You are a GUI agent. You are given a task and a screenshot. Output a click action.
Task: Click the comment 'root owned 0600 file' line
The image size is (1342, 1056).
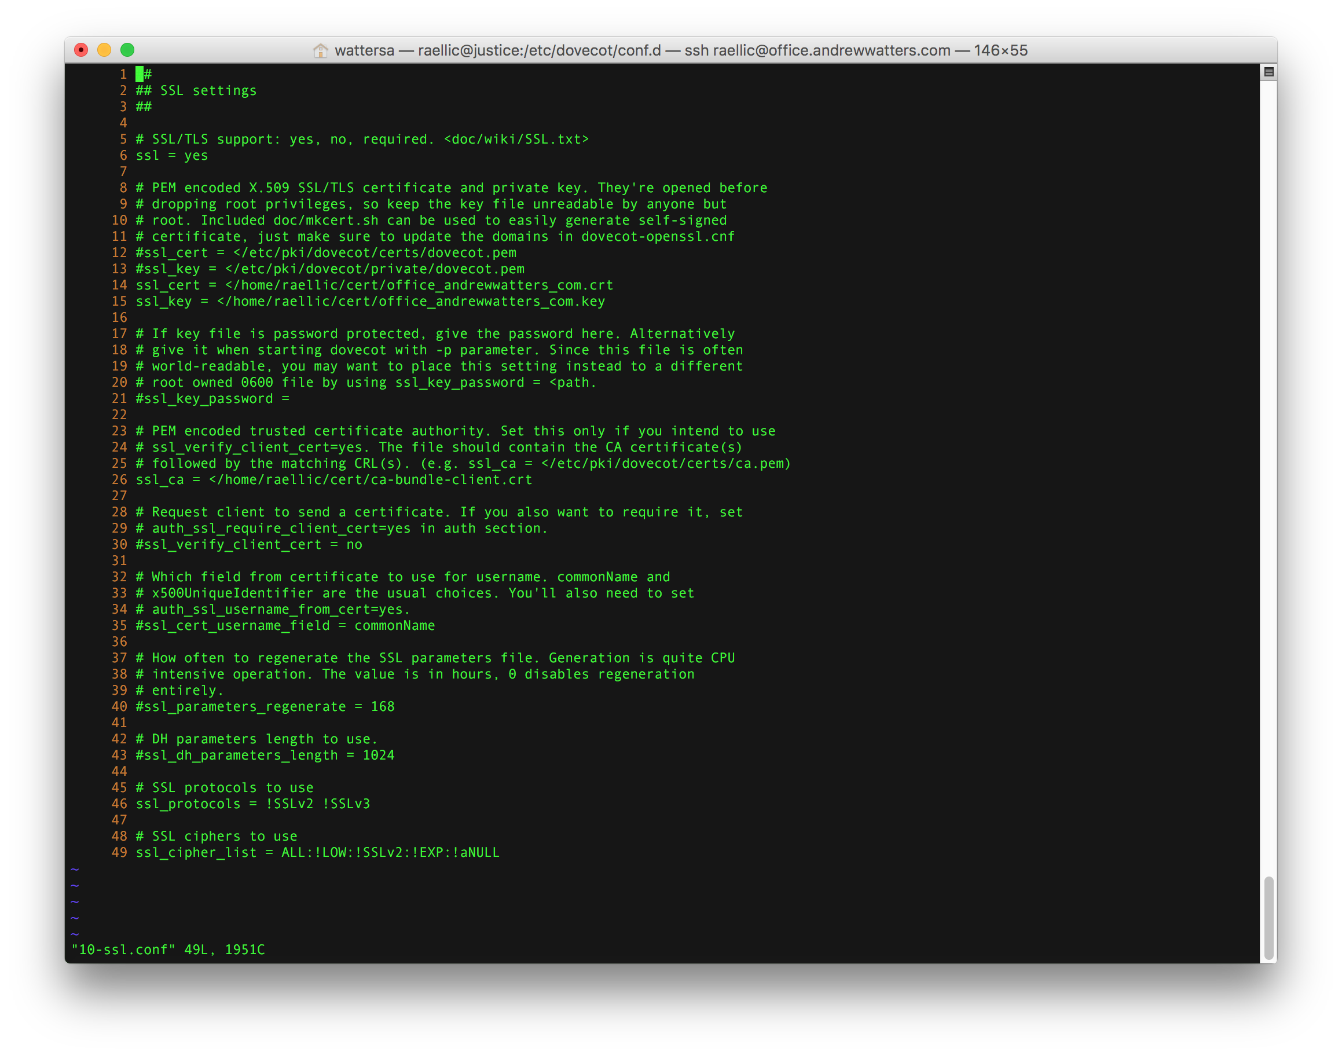click(366, 383)
